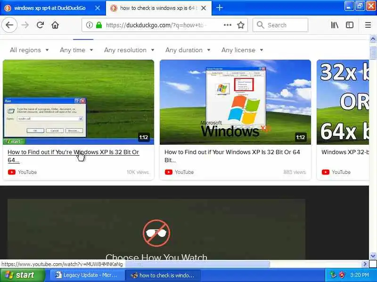Select 'how to check is windo...' taskbar button
The width and height of the screenshot is (377, 282).
coord(163,275)
